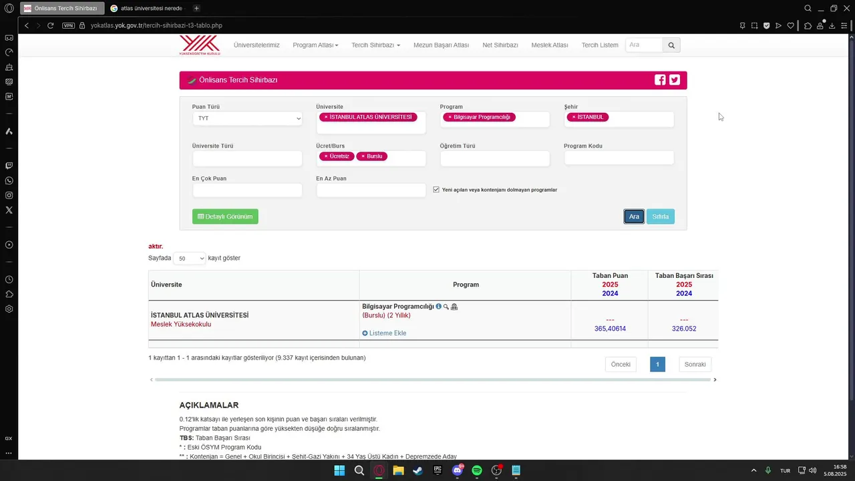This screenshot has width=855, height=481.
Task: Open GX Control speedometer icon in the sidebar
Action: click(x=9, y=52)
